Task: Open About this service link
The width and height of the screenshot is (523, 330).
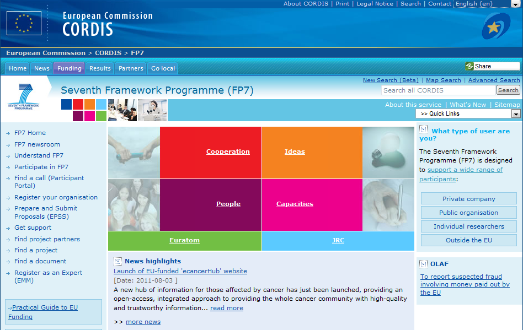Action: (413, 105)
